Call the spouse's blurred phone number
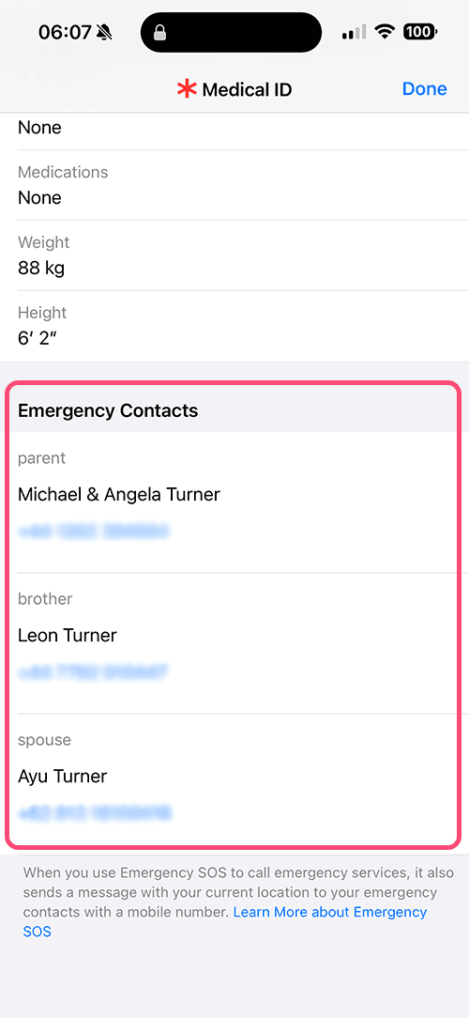The image size is (469, 1018). (95, 813)
